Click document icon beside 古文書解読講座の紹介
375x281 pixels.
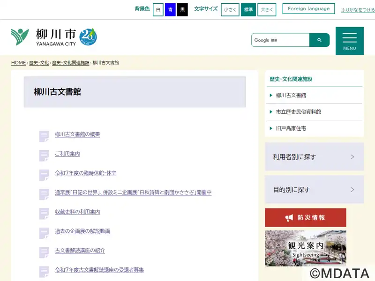click(44, 252)
